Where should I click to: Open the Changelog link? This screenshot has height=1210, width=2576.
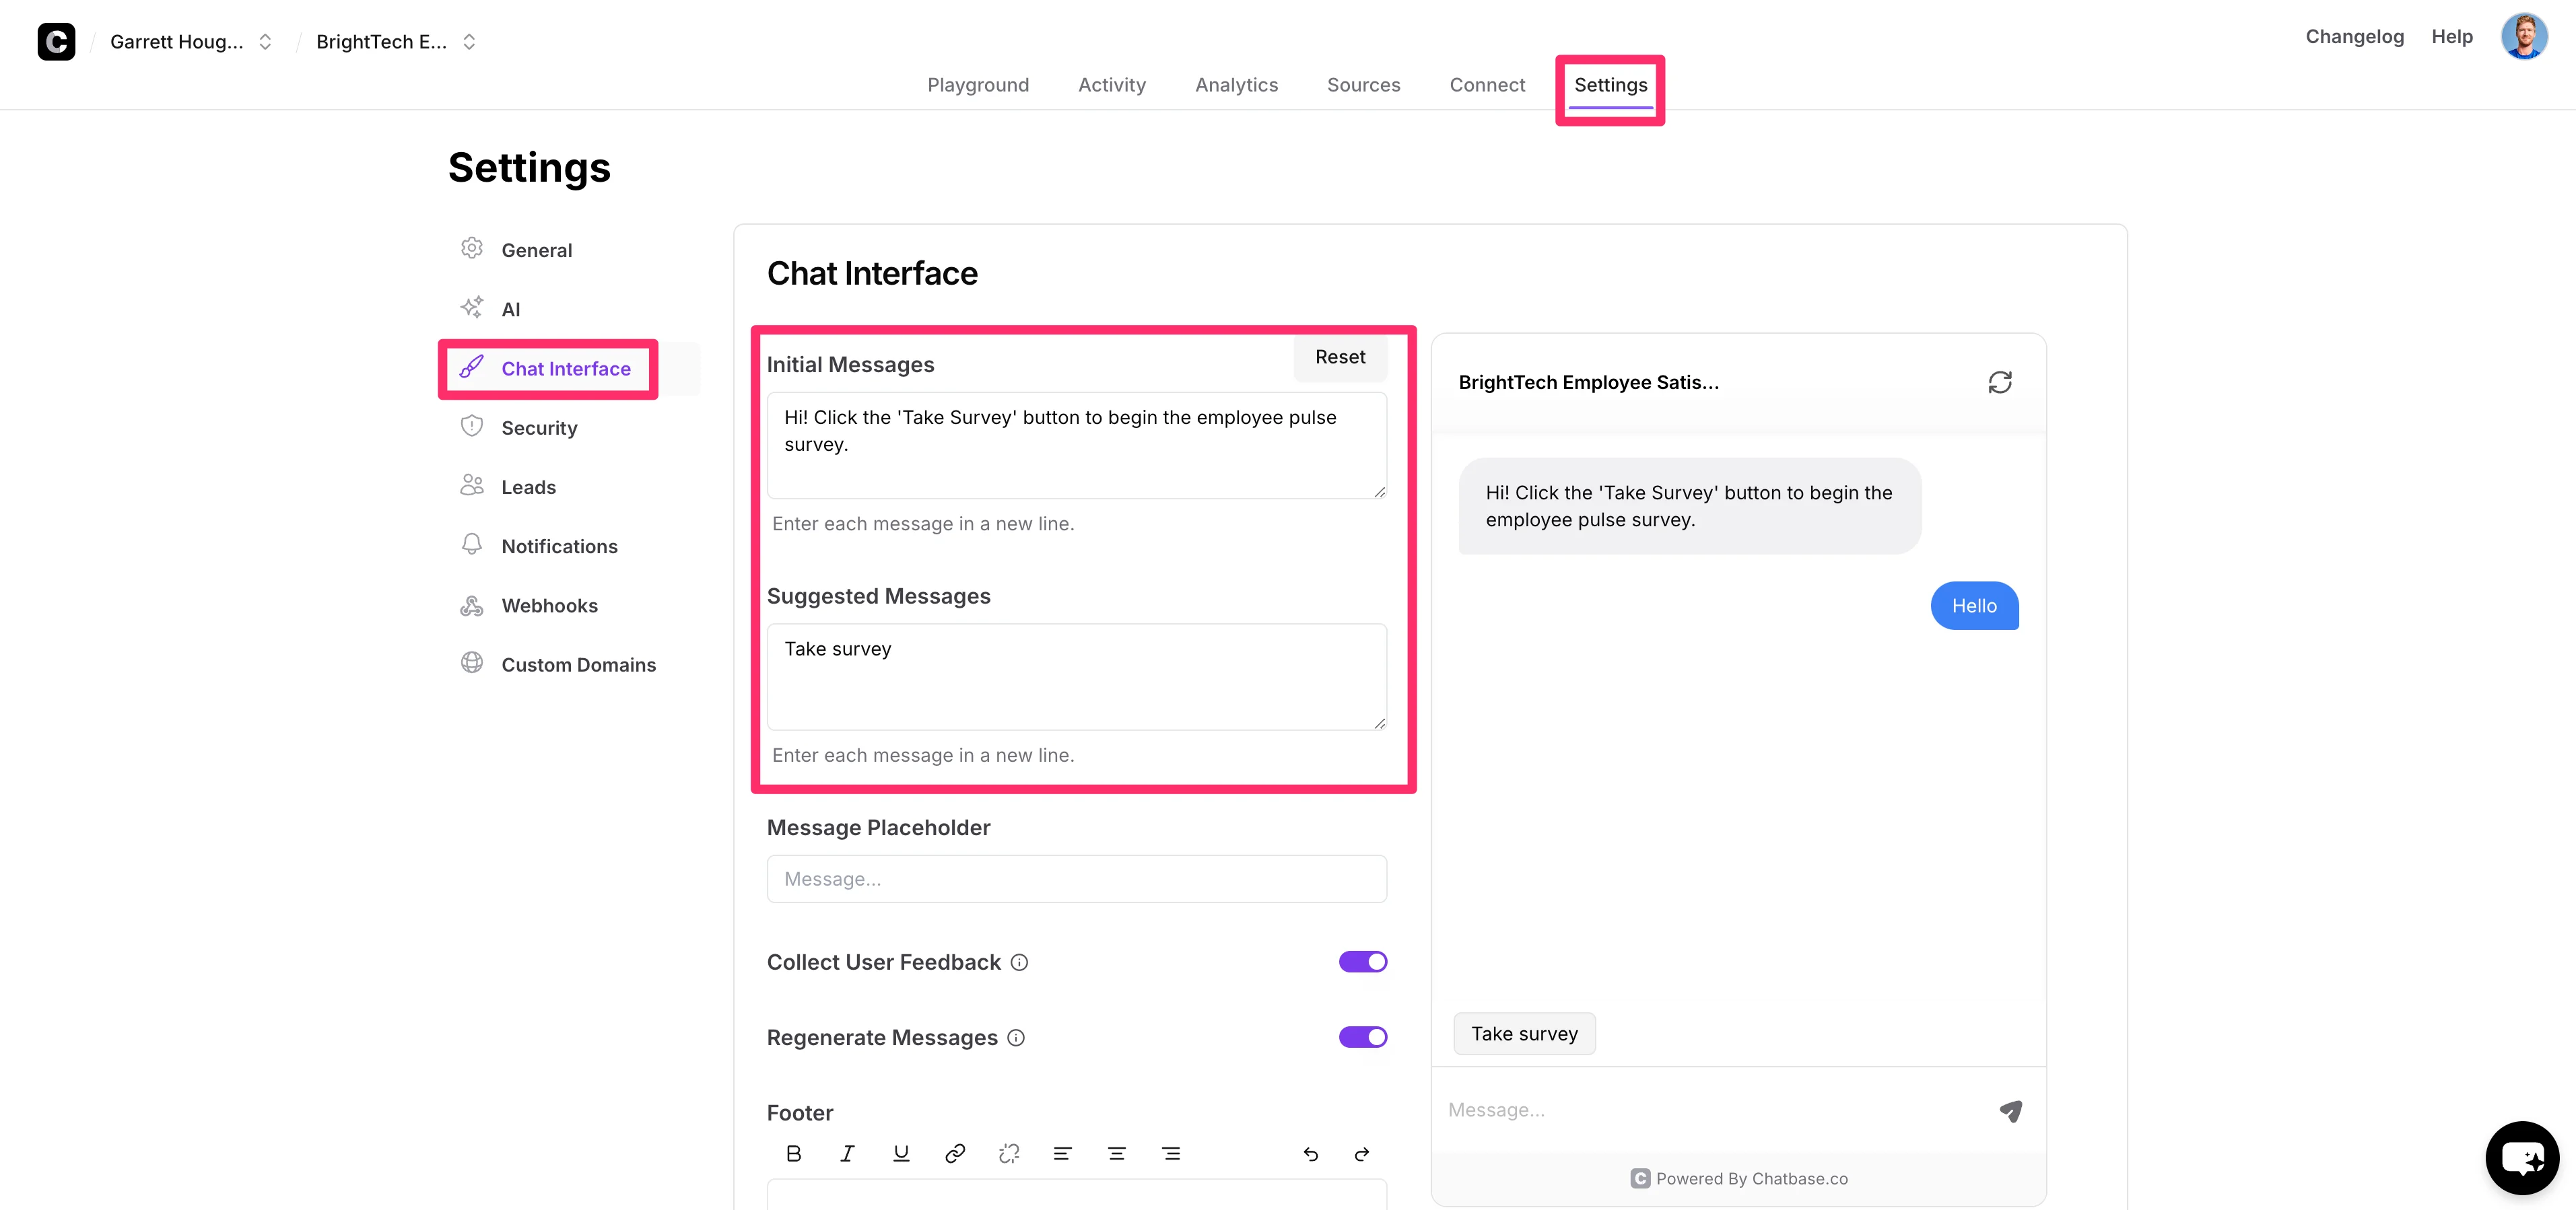2354,36
